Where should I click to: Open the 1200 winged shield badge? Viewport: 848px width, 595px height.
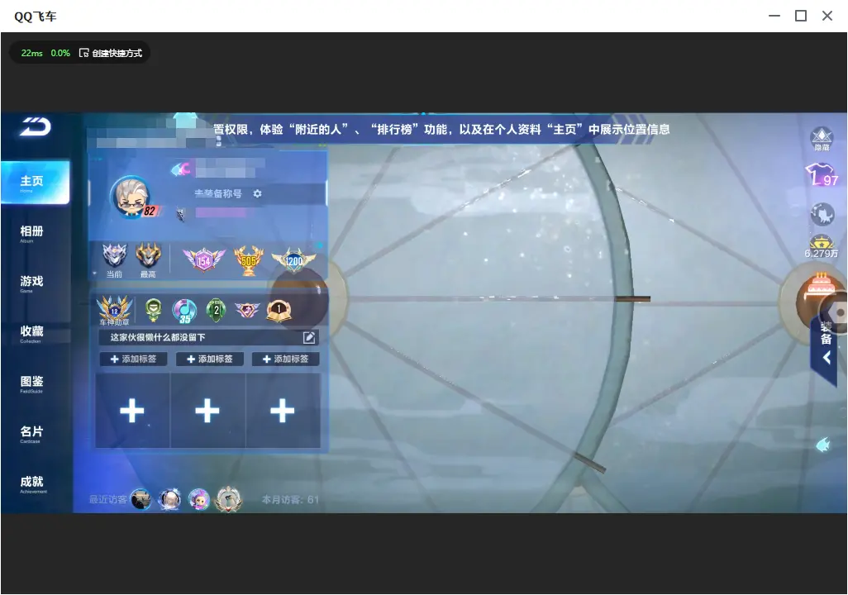(293, 261)
